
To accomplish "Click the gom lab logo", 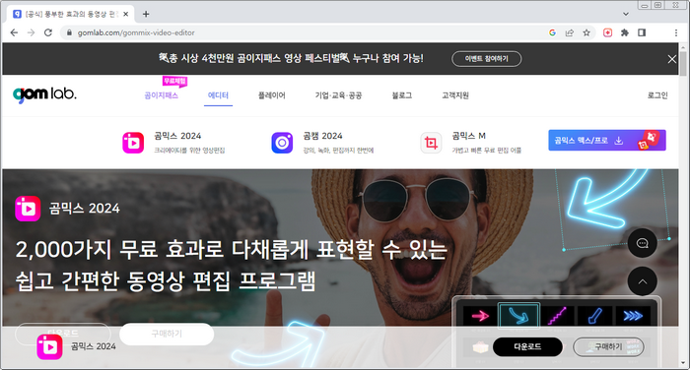I will click(x=44, y=94).
